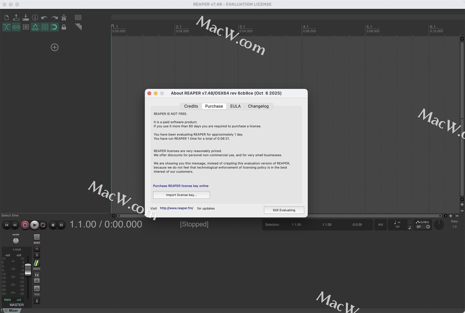Image resolution: width=465 pixels, height=313 pixels.
Task: Solo the master track with S button
Action: pyautogui.click(x=37, y=255)
